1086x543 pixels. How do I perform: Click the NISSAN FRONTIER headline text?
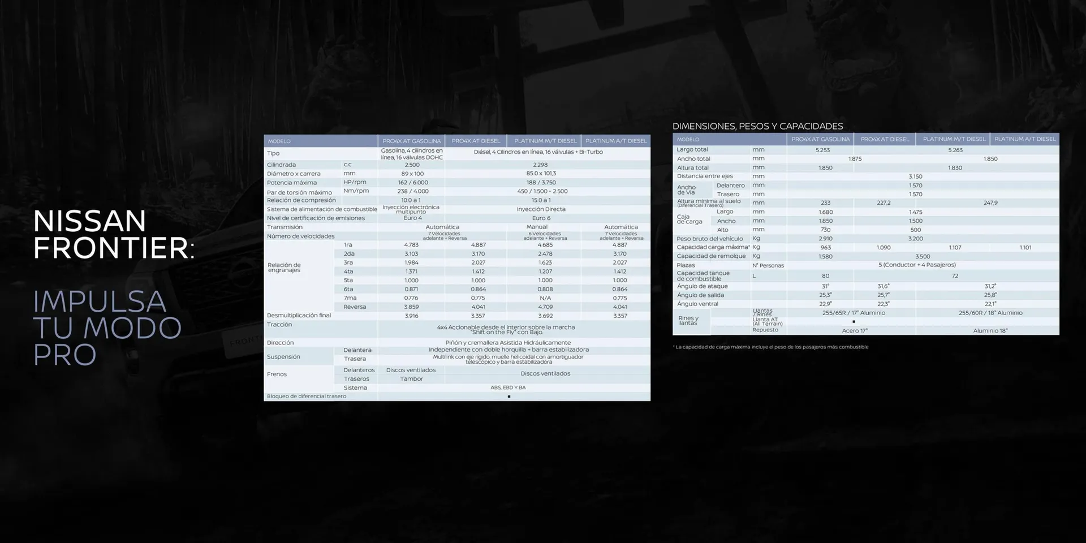113,234
